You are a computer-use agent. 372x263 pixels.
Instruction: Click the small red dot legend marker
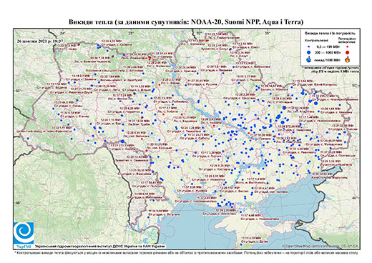pos(347,47)
